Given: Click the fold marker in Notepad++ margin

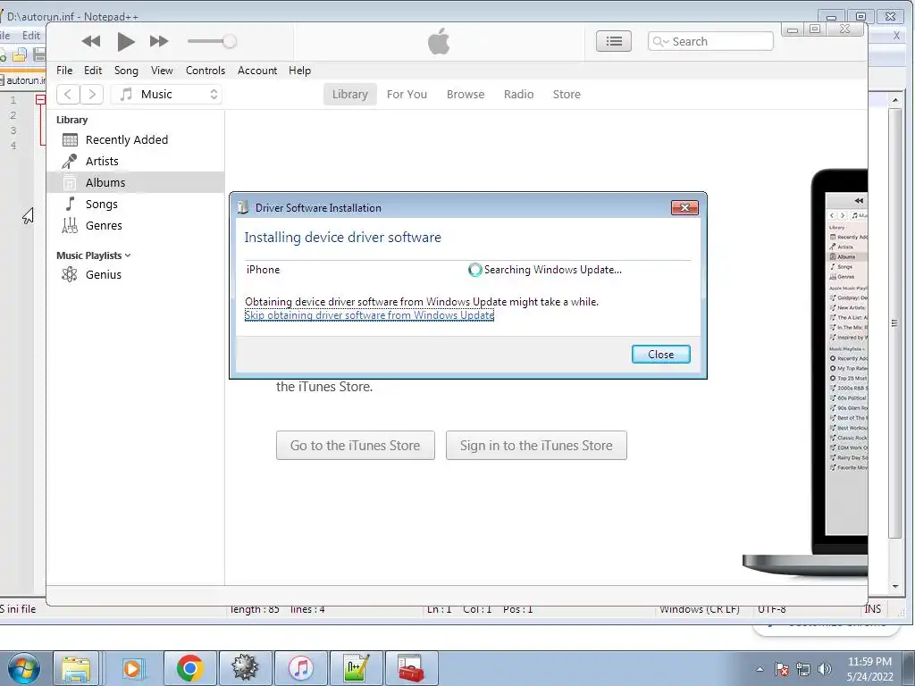Looking at the screenshot, I should 40,100.
